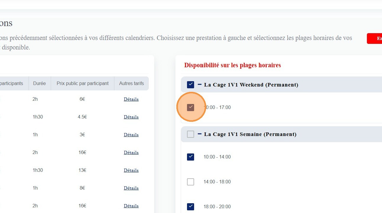Click the La Cage 1V1 Semaine (Permanent) title
Screen dimensions: 382x213
coord(250,134)
